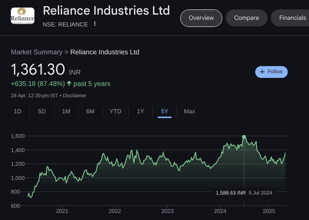Click the NSE: RELIANCE ticker text
Image resolution: width=309 pixels, height=220 pixels.
[65, 25]
